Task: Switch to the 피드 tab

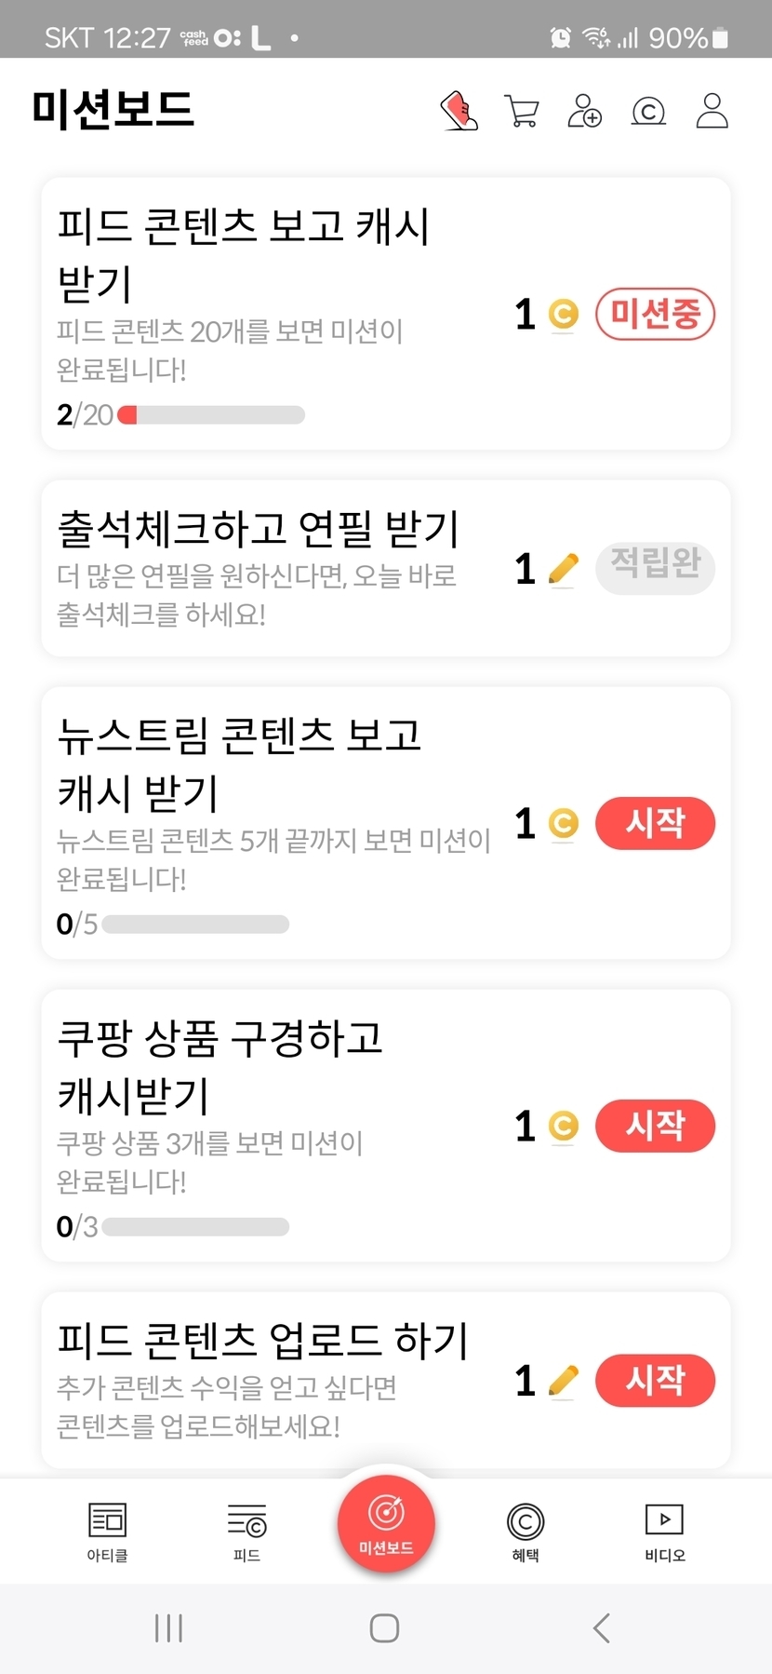Action: (x=246, y=1532)
